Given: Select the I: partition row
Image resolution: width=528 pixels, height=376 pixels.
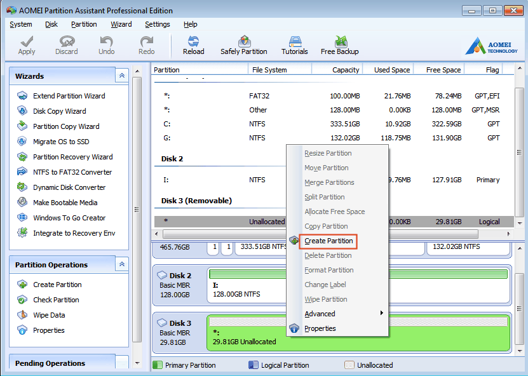Looking at the screenshot, I should click(x=334, y=180).
